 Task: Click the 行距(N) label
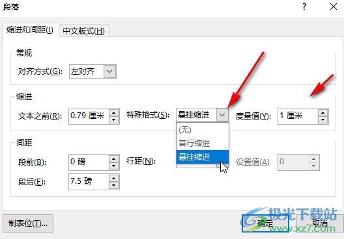[x=141, y=161]
